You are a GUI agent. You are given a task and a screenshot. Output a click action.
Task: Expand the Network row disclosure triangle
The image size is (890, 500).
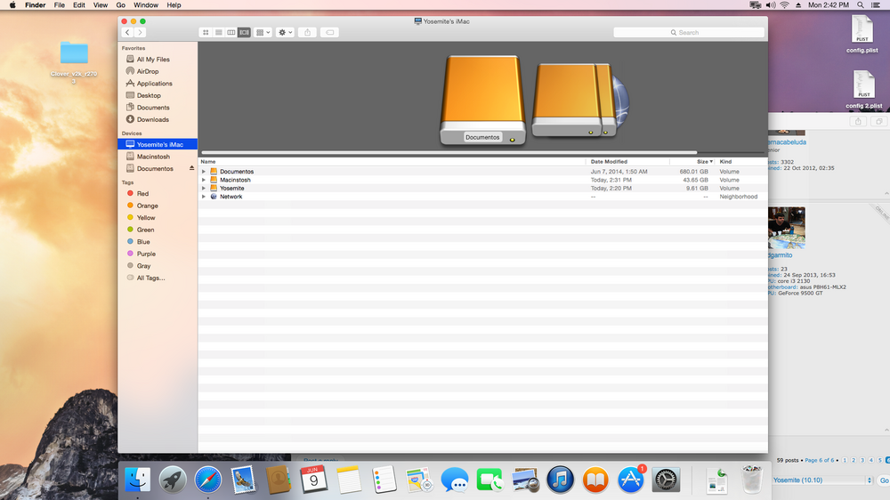(204, 197)
